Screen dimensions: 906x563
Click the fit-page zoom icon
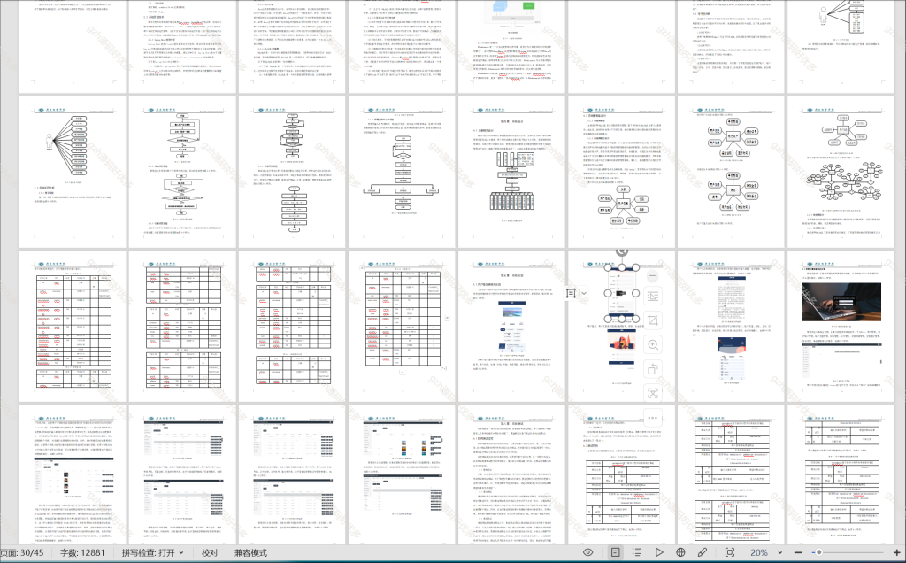click(730, 552)
